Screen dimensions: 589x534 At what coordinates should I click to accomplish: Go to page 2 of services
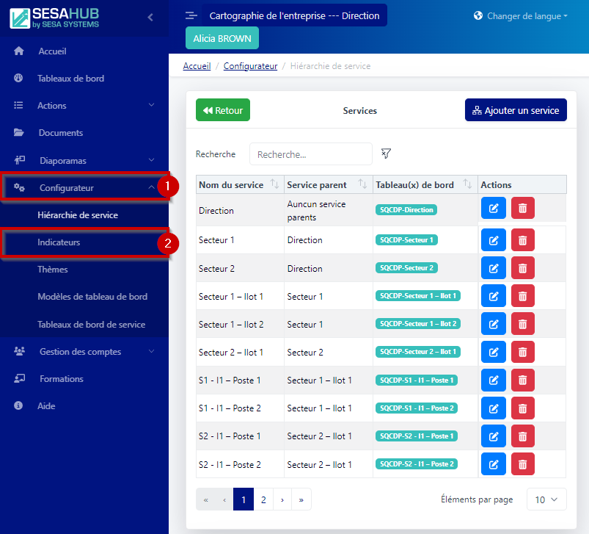(263, 499)
